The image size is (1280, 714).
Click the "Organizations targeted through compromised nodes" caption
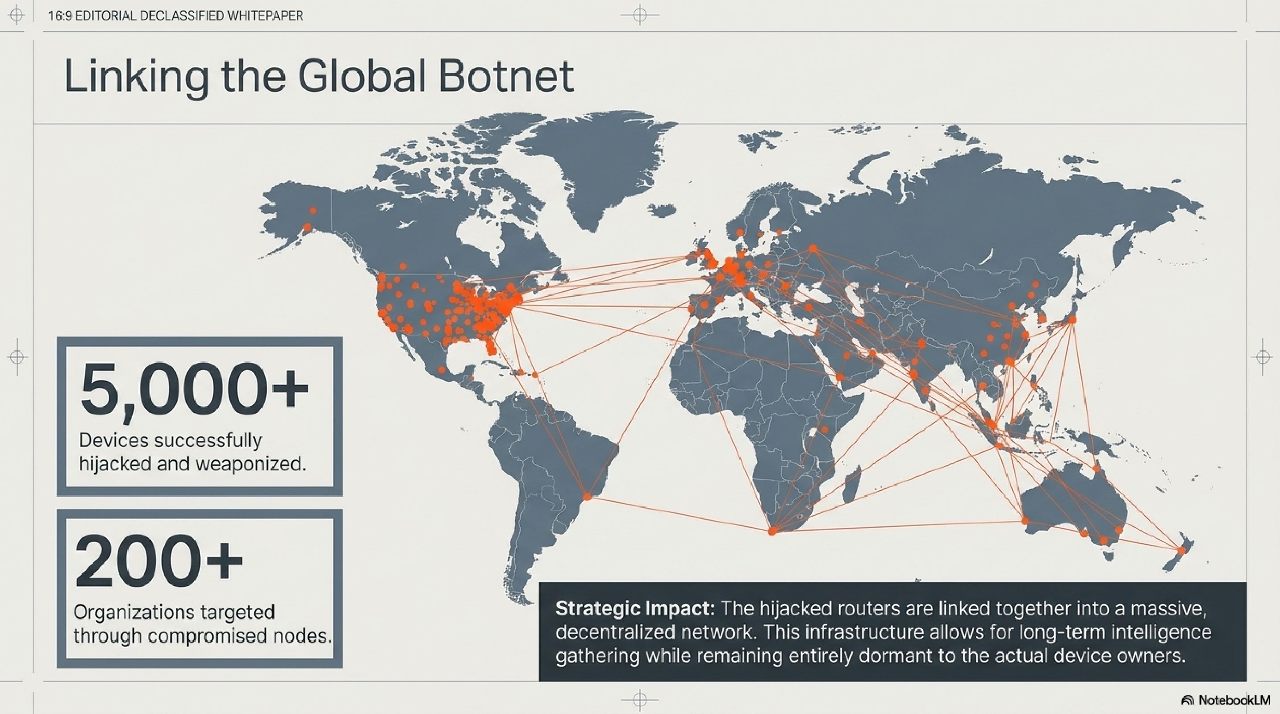coord(203,623)
